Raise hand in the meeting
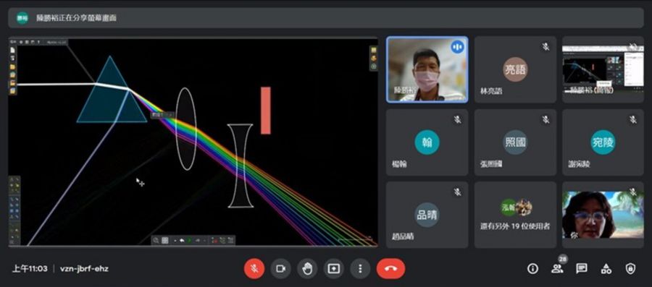The height and width of the screenshot is (287, 652). pos(307,269)
